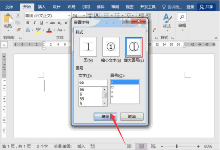Switch to Read Mode view

(129, 146)
